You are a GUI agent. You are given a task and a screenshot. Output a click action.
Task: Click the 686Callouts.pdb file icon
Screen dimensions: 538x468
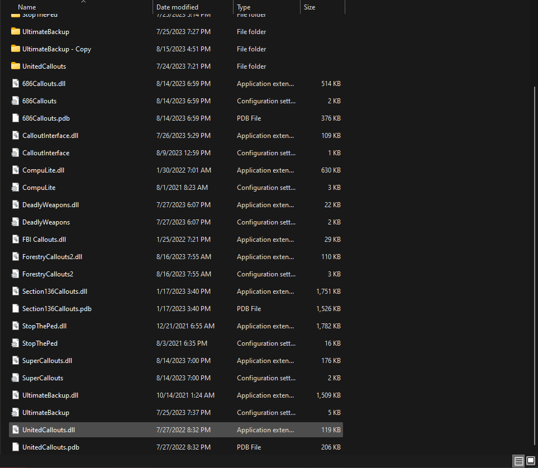click(x=16, y=118)
